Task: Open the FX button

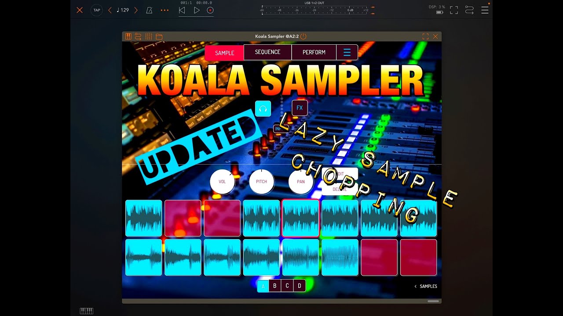Action: [300, 108]
